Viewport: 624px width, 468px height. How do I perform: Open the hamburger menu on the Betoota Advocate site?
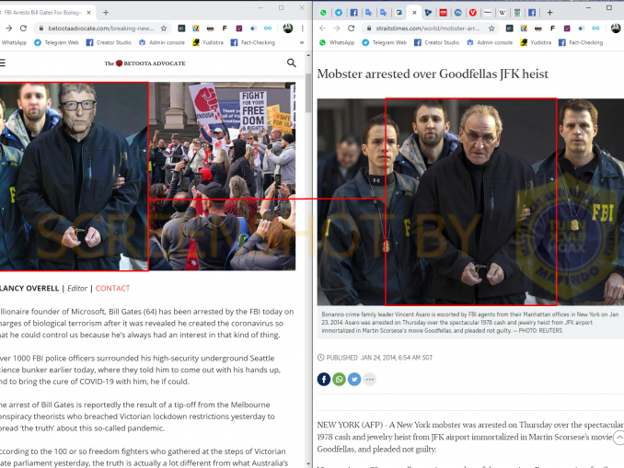(x=2, y=63)
